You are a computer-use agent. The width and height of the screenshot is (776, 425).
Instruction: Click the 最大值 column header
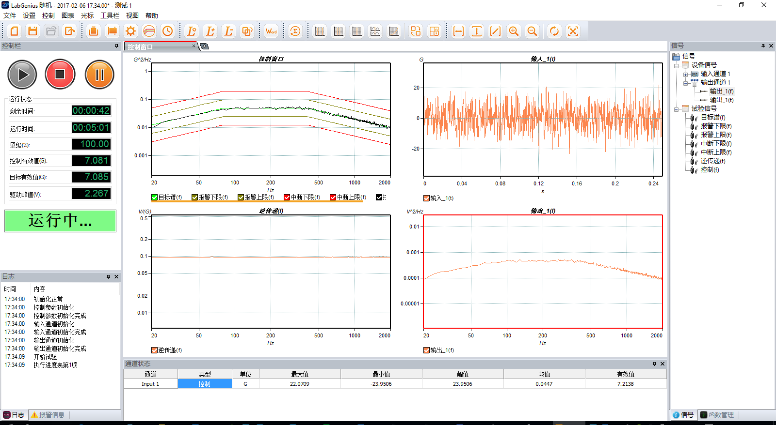coord(300,374)
